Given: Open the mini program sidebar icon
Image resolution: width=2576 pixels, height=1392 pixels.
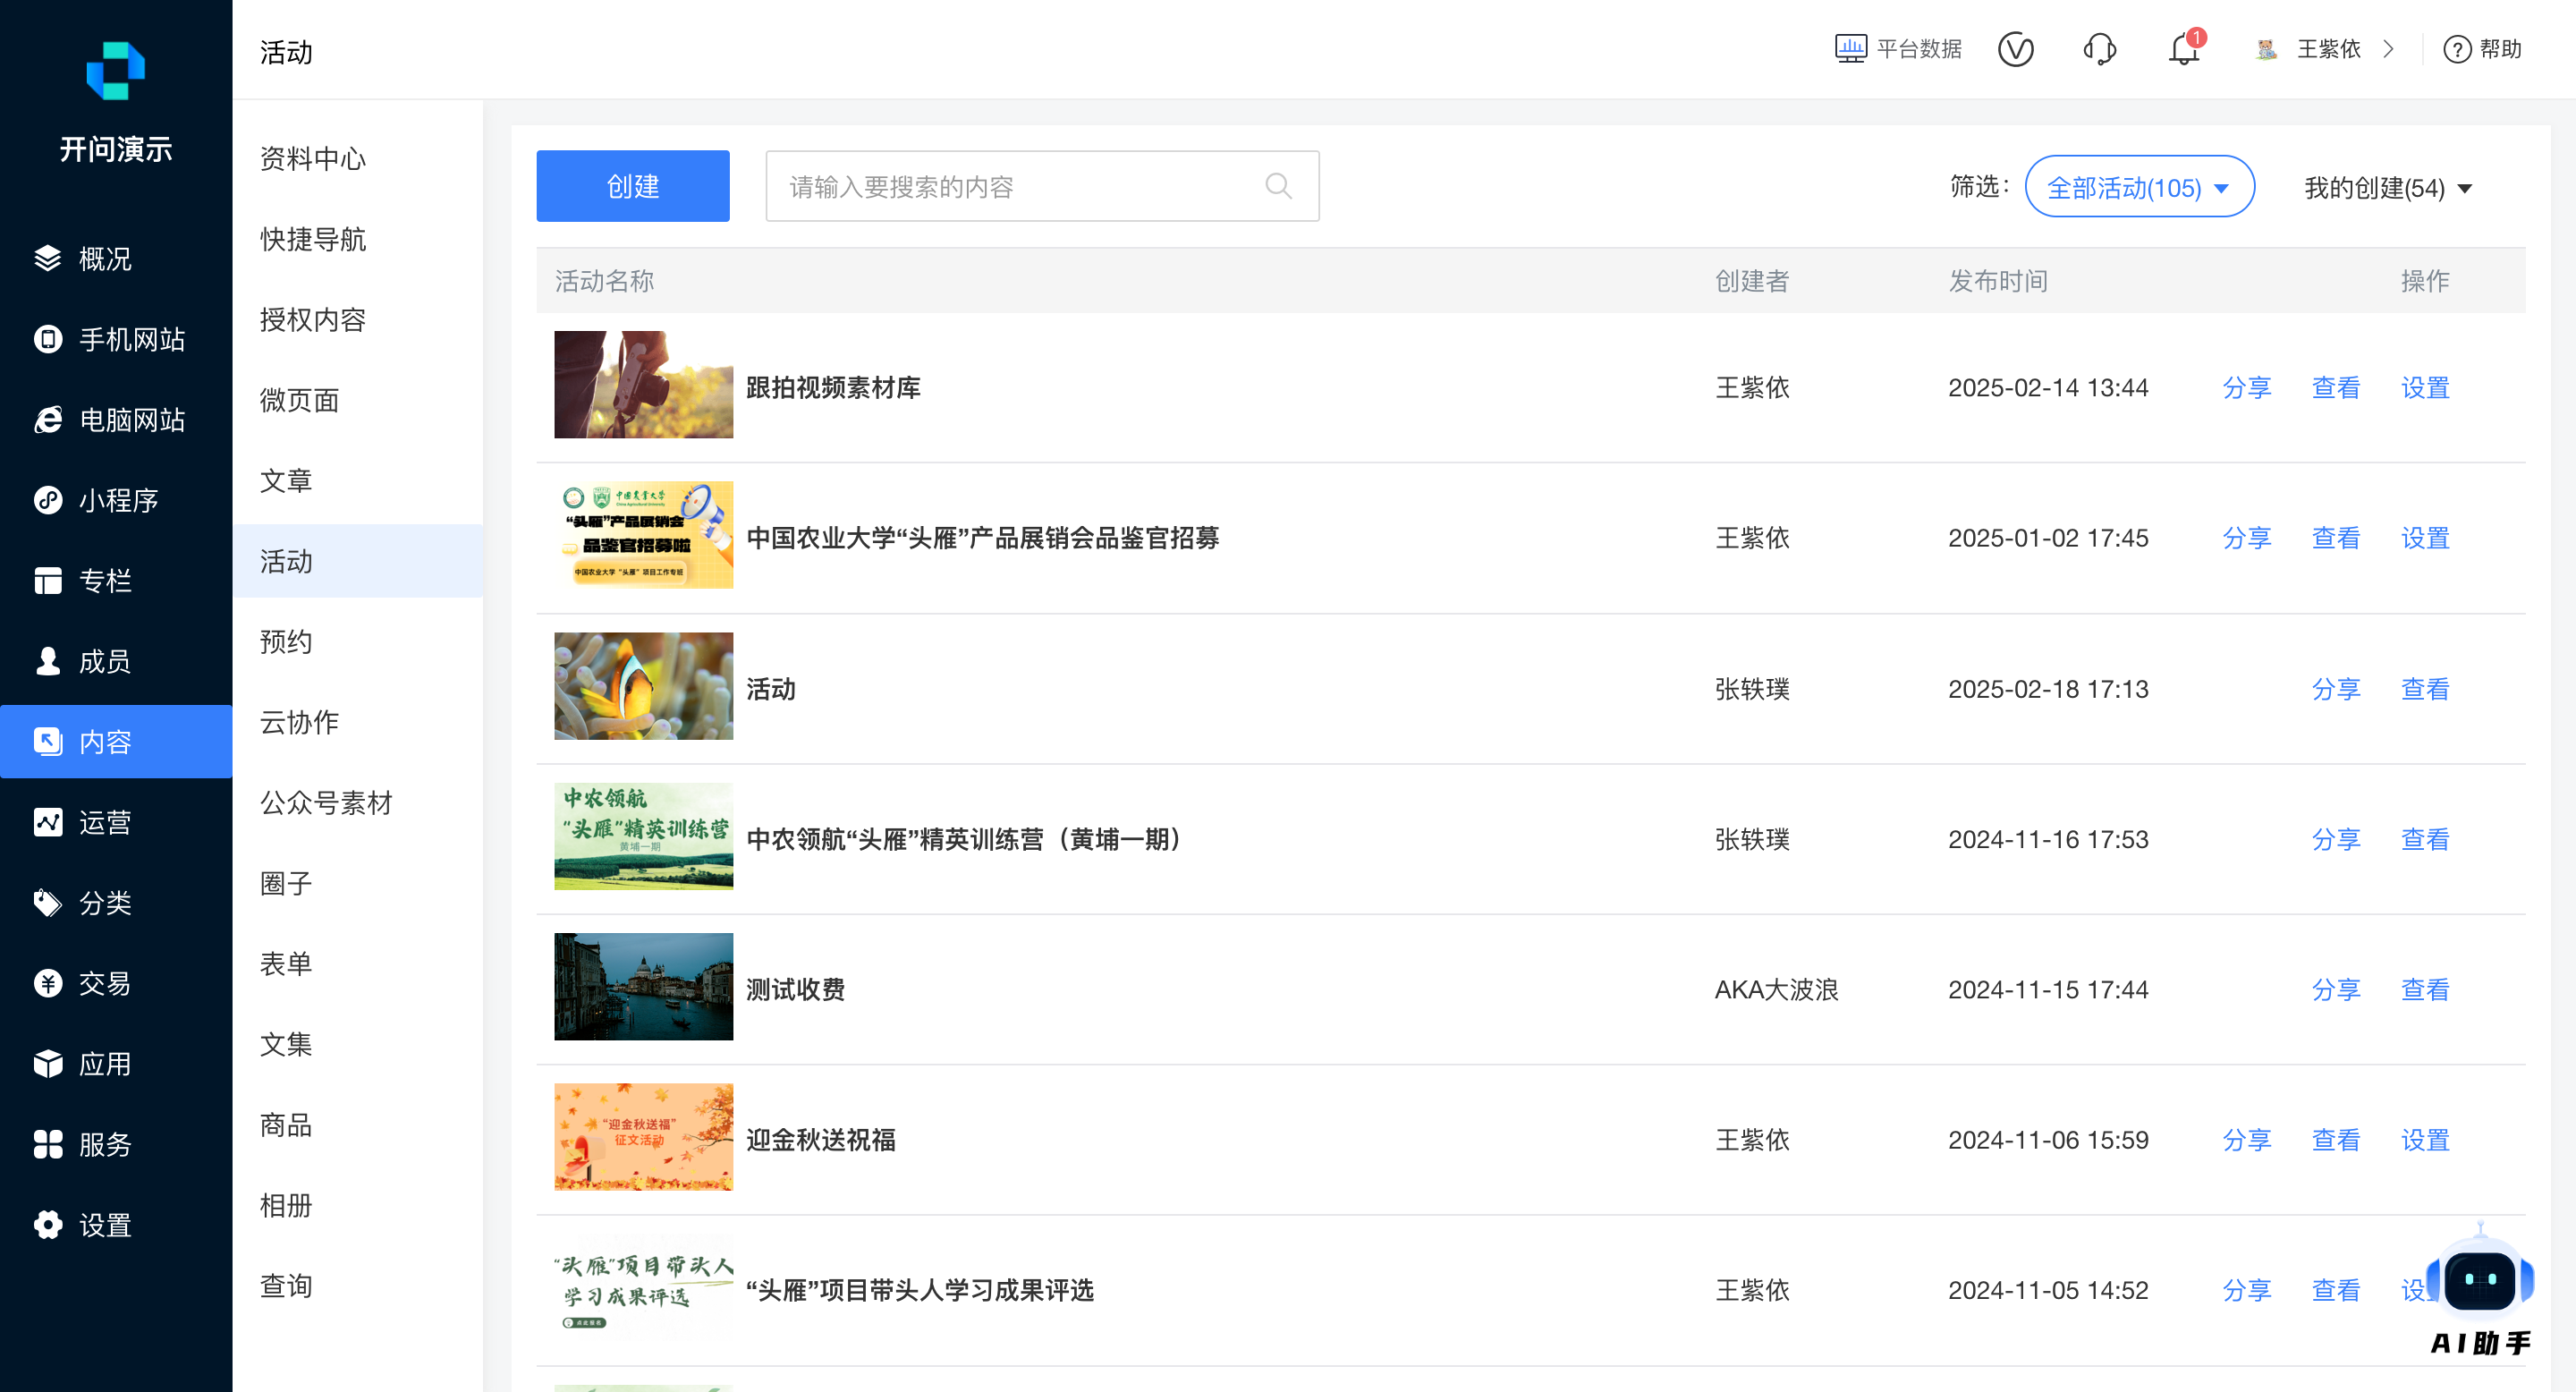Looking at the screenshot, I should point(48,500).
